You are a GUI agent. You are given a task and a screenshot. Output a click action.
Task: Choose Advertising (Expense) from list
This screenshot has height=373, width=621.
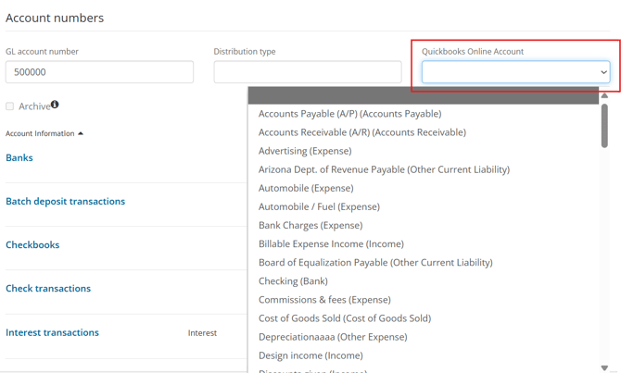click(x=305, y=151)
